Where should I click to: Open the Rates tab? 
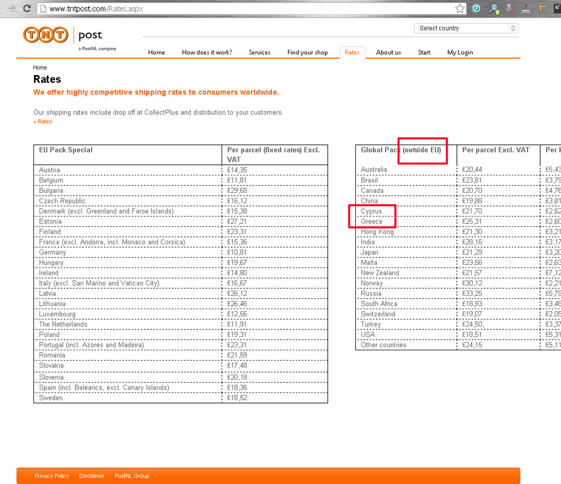coord(352,53)
